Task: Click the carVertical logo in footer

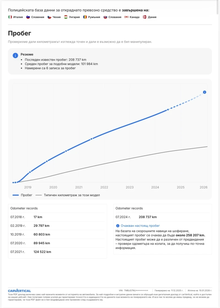Action: [x=19, y=291]
